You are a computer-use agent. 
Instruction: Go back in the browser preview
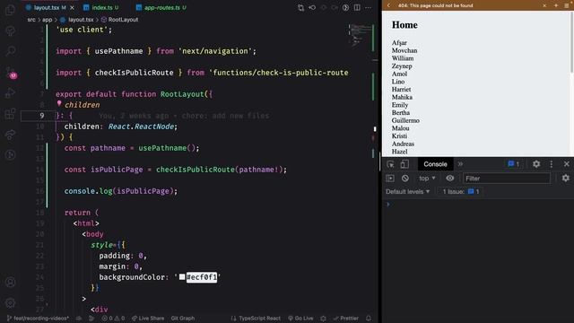pyautogui.click(x=388, y=5)
